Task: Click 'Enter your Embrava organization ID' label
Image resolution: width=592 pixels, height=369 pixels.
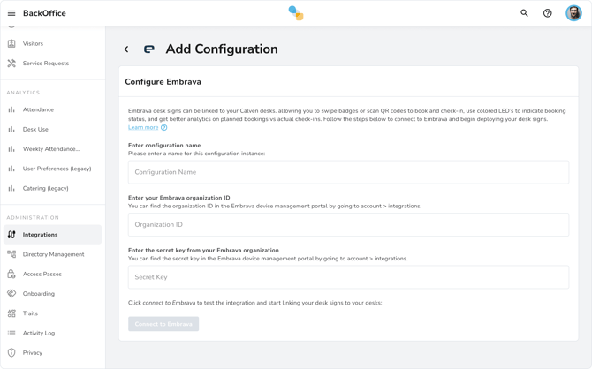Action: click(x=179, y=198)
